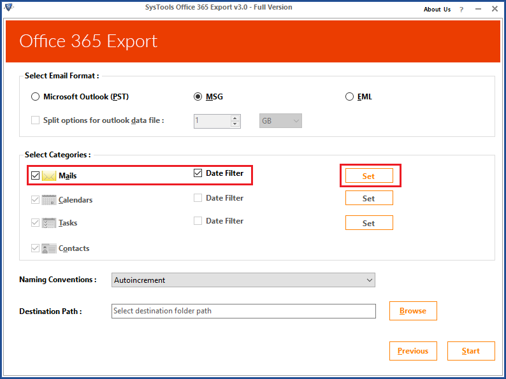Toggle the Tasks category checkbox

tap(35, 223)
